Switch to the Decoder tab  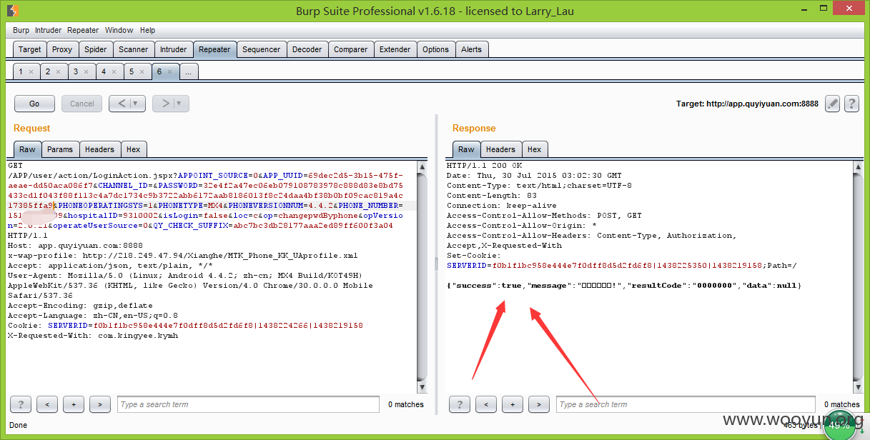tap(307, 49)
